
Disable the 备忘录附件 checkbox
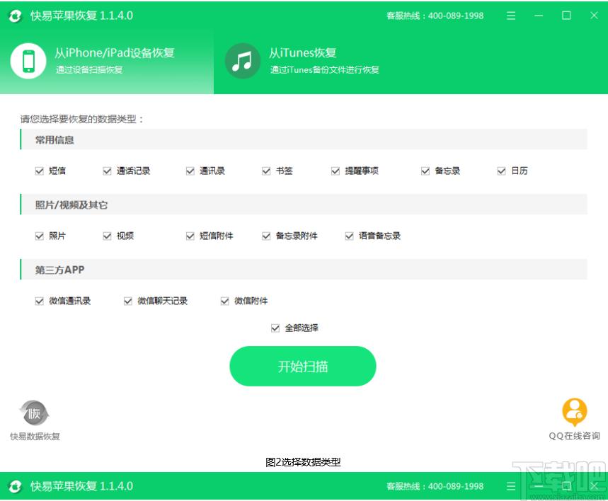(266, 236)
